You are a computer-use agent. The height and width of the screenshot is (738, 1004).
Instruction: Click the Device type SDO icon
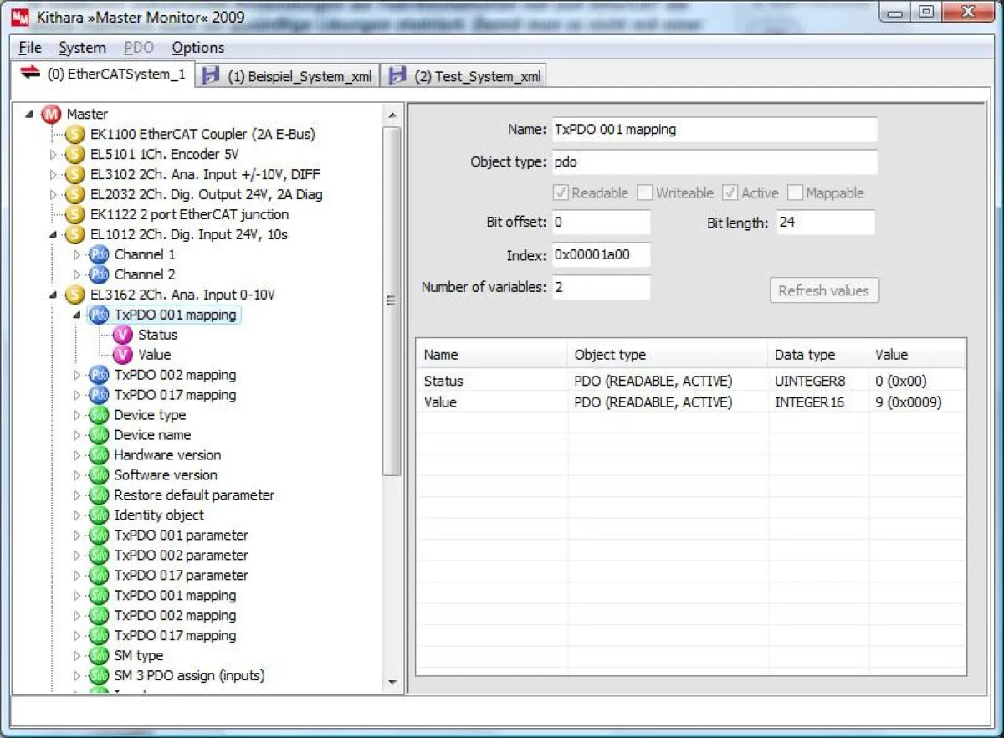point(99,415)
